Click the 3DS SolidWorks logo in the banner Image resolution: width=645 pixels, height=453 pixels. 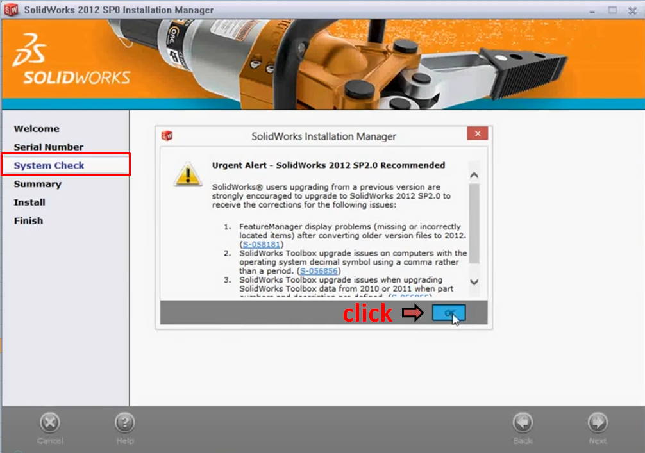(71, 60)
